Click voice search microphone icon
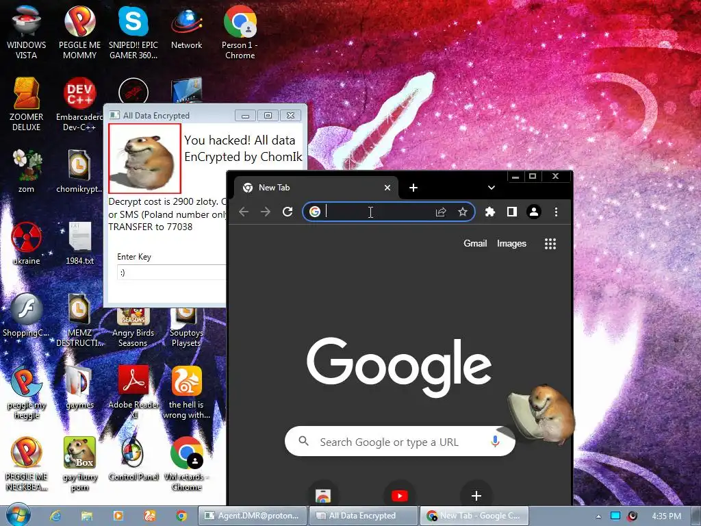The height and width of the screenshot is (526, 701). pyautogui.click(x=495, y=442)
